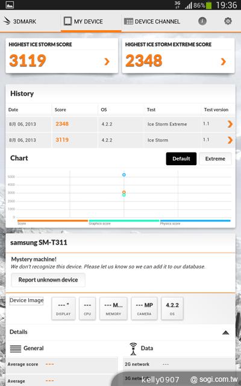This screenshot has height=386, width=241.
Task: Open the picture notification icon in status bar
Action: 10,5
